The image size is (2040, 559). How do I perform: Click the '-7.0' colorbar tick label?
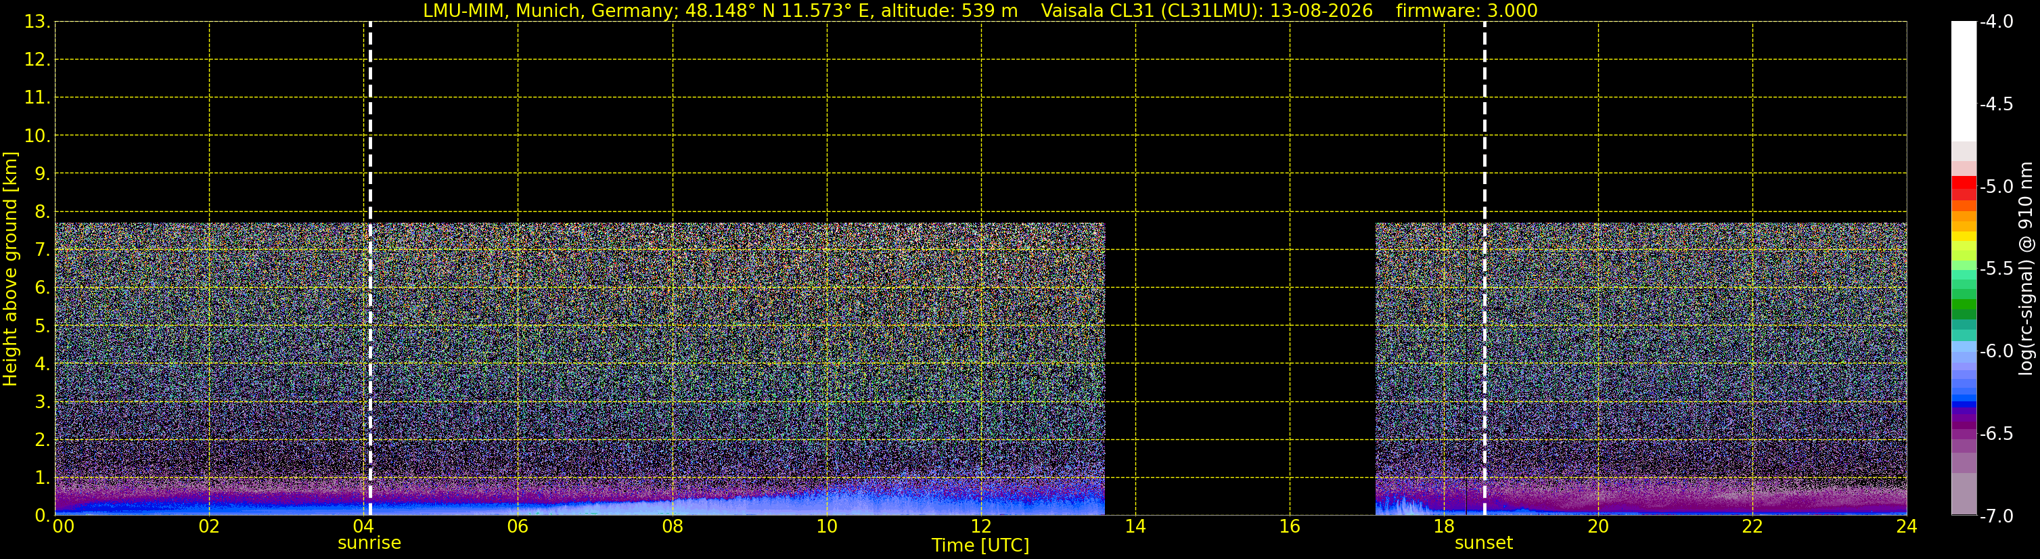[1995, 516]
